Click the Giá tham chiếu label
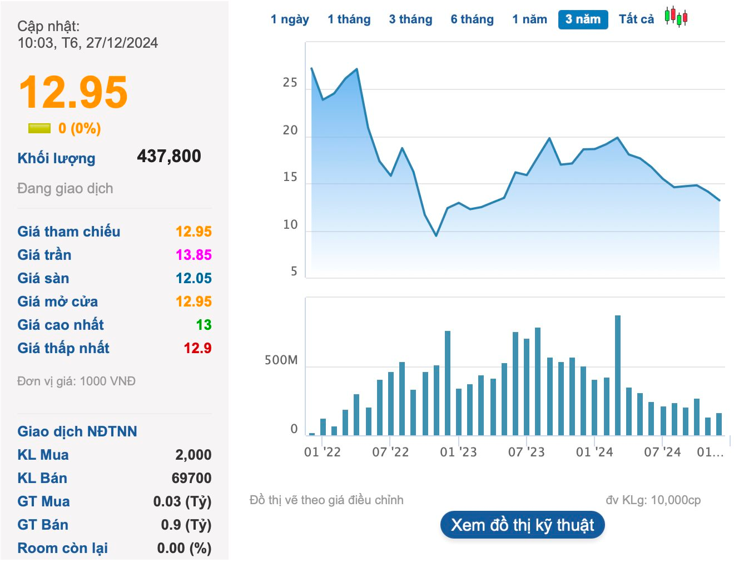The width and height of the screenshot is (734, 563). (68, 231)
